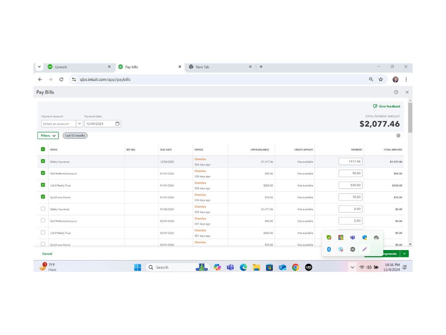Open the table settings gear icon
The image size is (446, 335).
tap(398, 136)
